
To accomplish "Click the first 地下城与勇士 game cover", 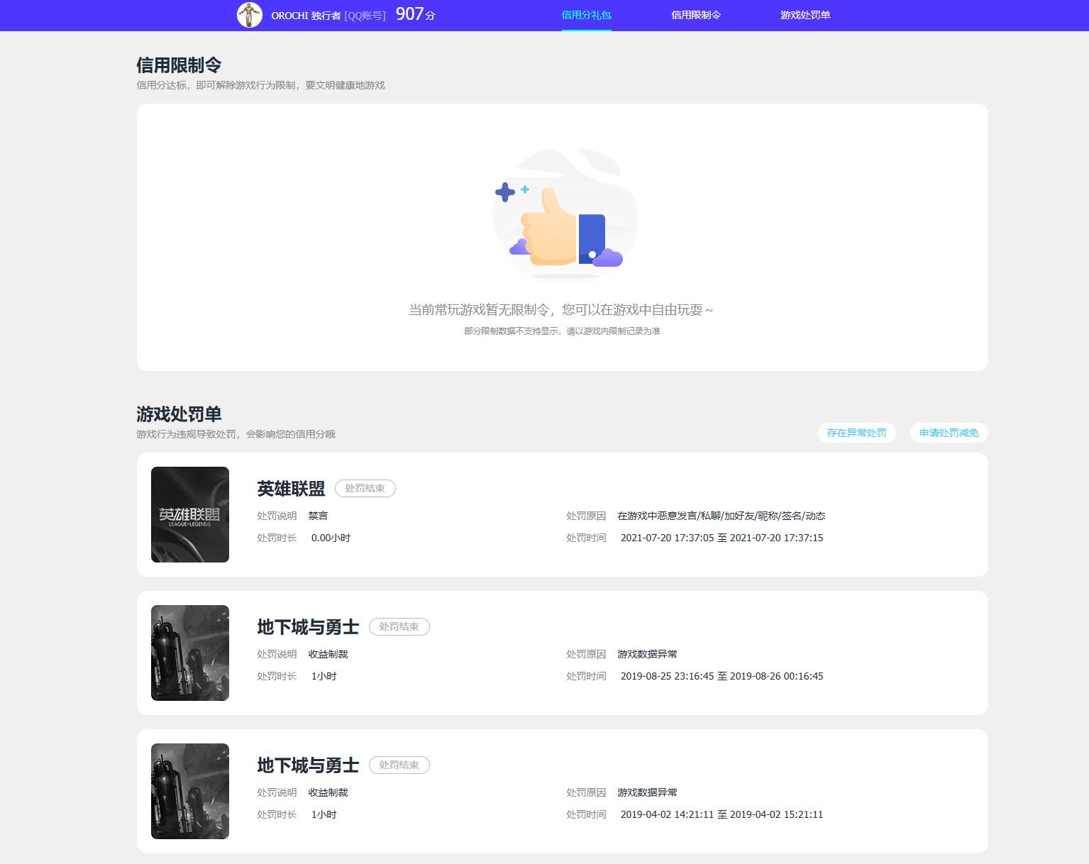I will tap(189, 653).
